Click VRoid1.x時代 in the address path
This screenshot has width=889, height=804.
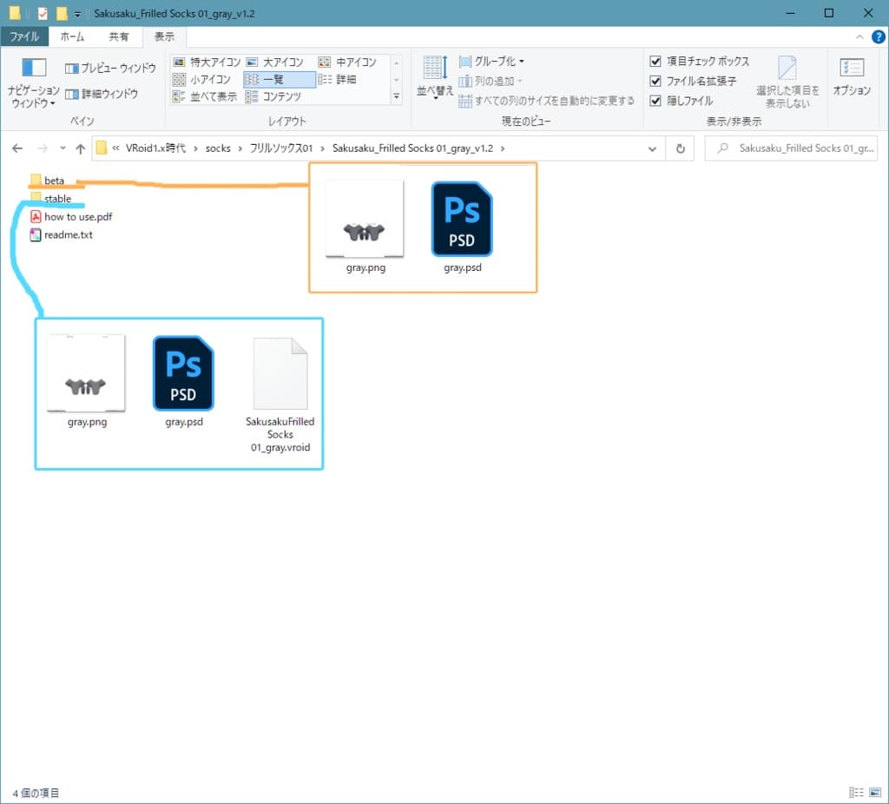point(155,148)
